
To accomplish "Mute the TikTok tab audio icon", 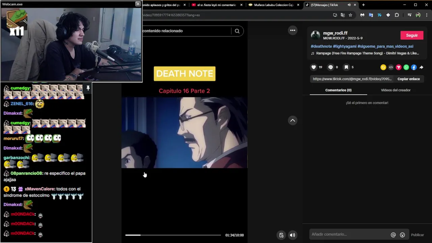I will 349,5.
